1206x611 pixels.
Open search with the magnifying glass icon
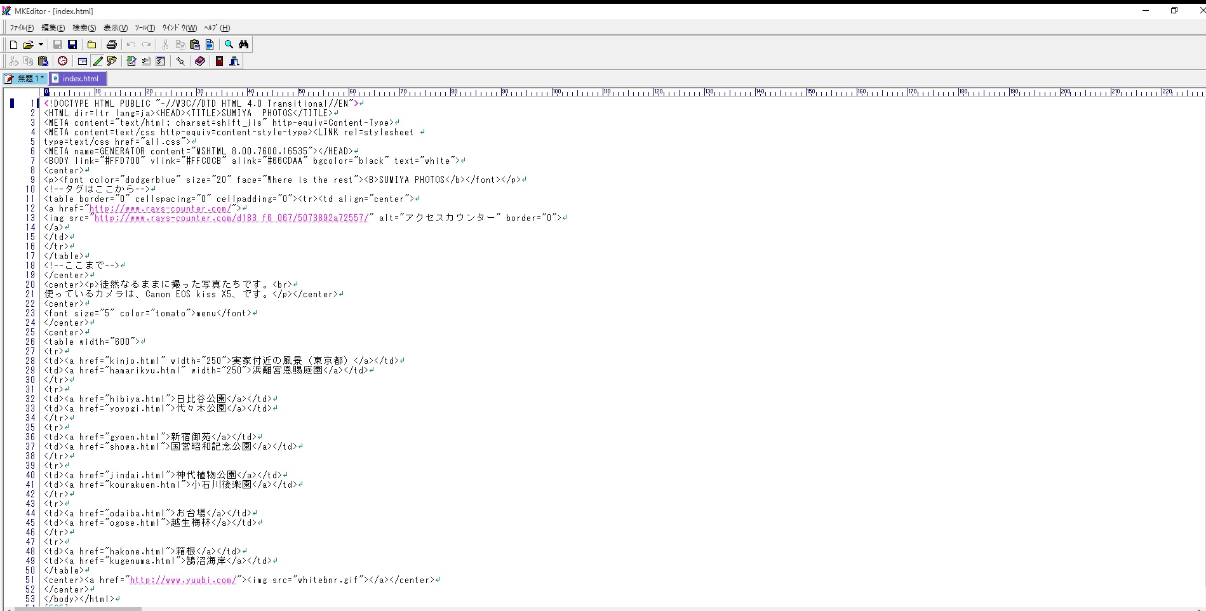pyautogui.click(x=229, y=44)
